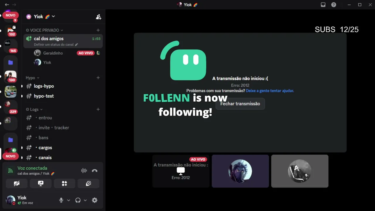
Task: Turn on your camera
Action: tap(17, 183)
